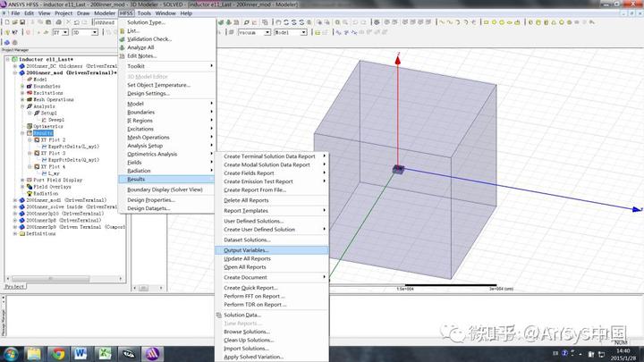The height and width of the screenshot is (362, 644).
Task: Collapse the XY Plot 3 node
Action: coord(30,153)
